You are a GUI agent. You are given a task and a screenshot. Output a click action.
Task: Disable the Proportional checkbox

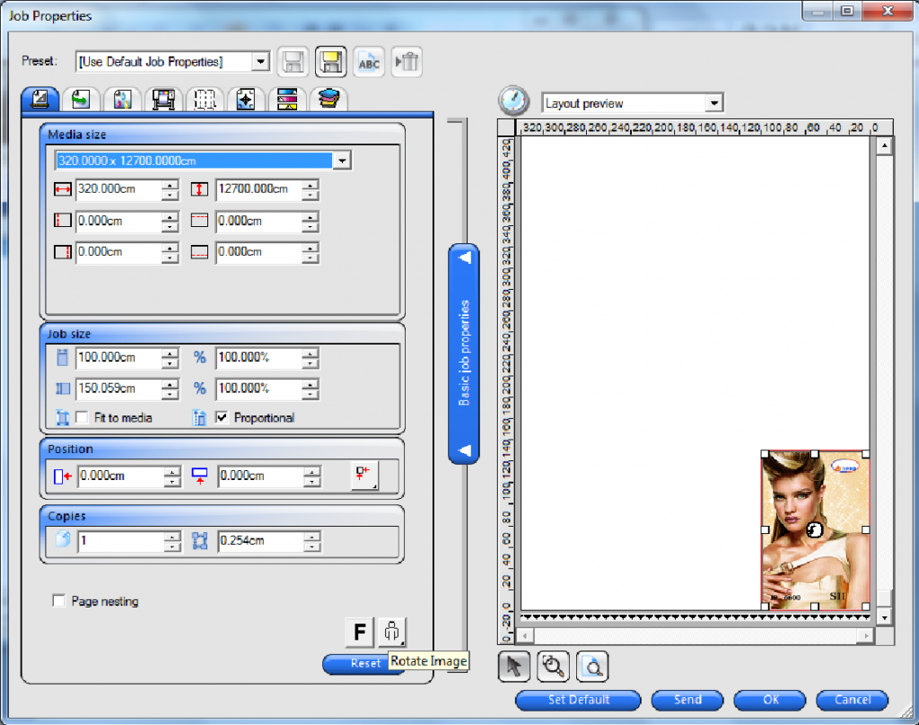(220, 417)
